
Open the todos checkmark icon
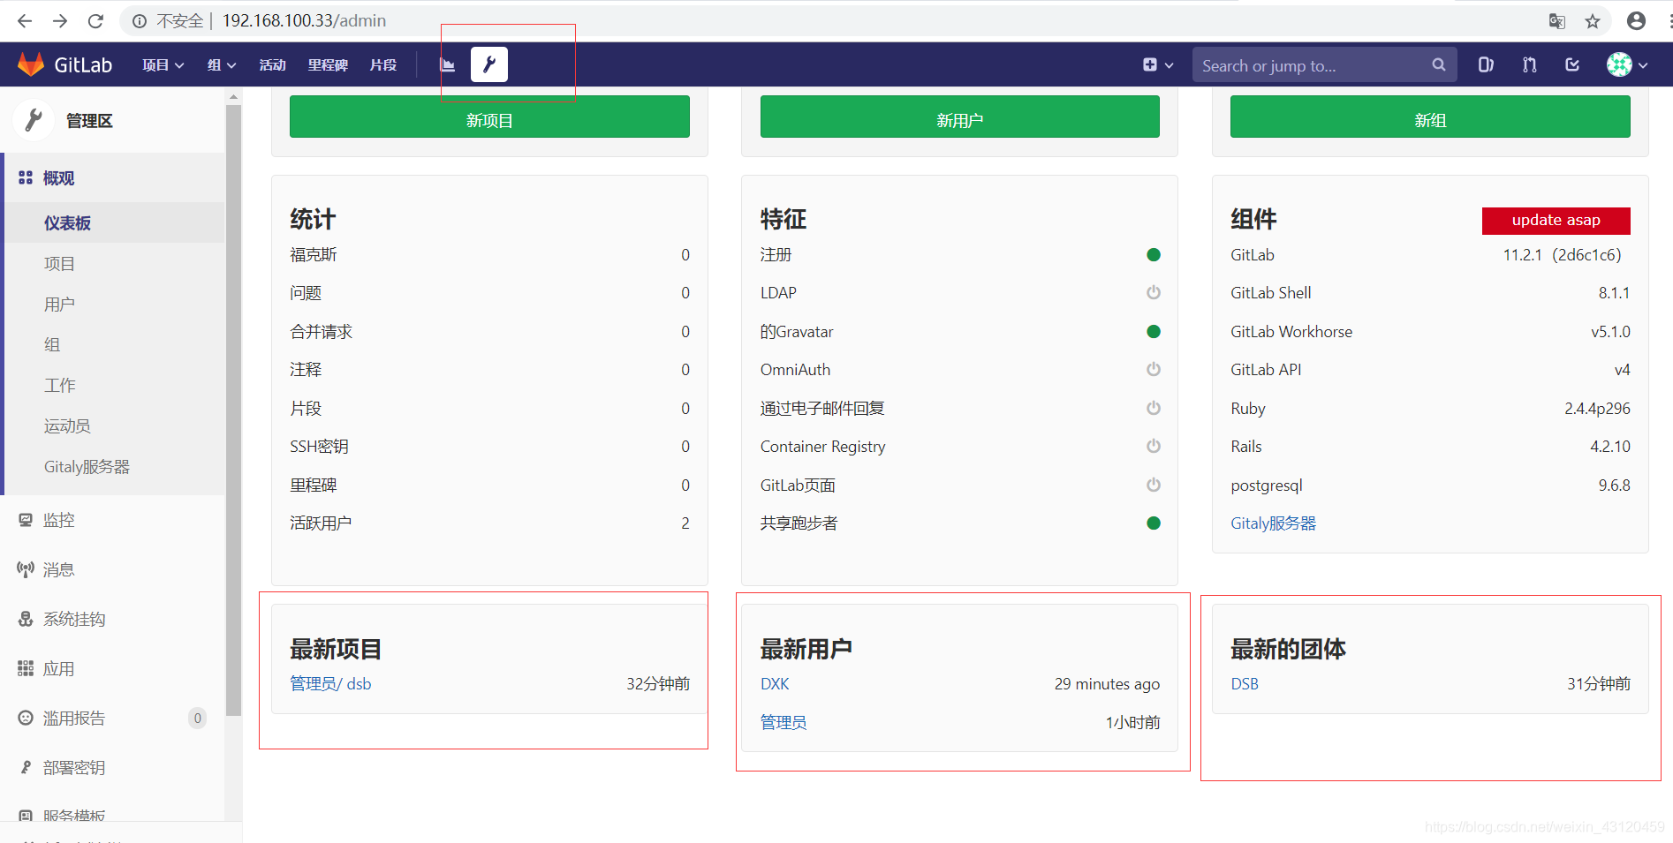[x=1572, y=64]
